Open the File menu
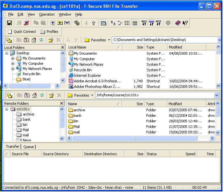The image size is (223, 192). [x=11, y=14]
